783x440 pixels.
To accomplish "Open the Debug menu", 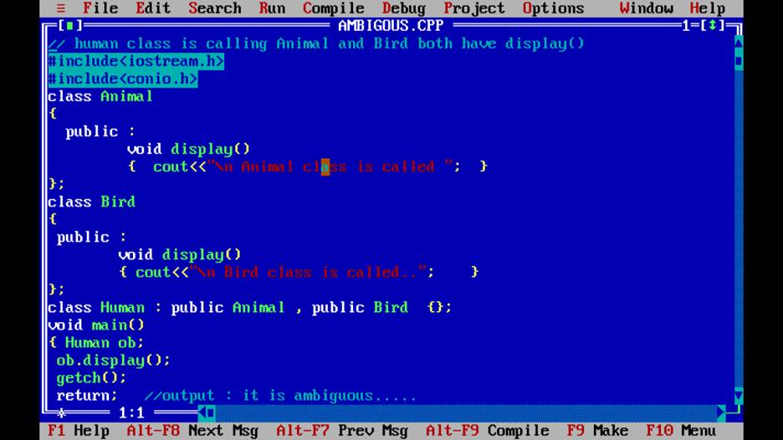I will tap(403, 8).
